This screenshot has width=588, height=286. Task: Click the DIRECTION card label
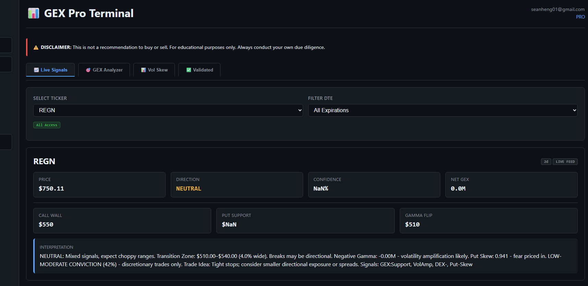[x=188, y=180]
